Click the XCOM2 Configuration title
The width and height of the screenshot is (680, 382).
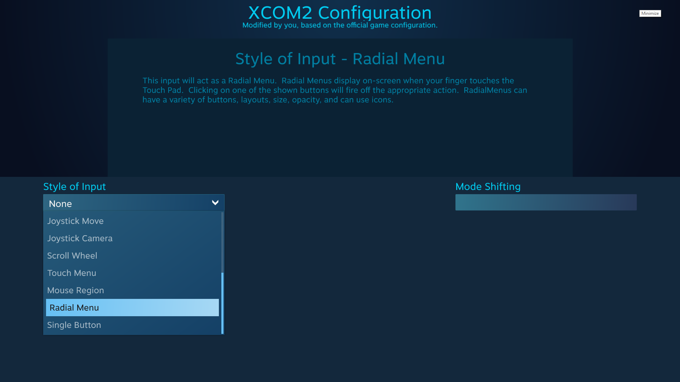pyautogui.click(x=340, y=13)
